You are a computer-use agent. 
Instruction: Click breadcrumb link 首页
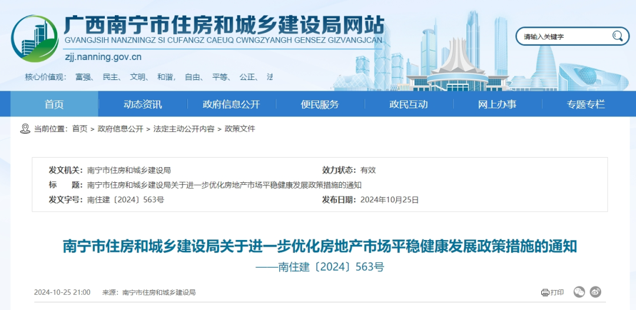[x=80, y=129]
